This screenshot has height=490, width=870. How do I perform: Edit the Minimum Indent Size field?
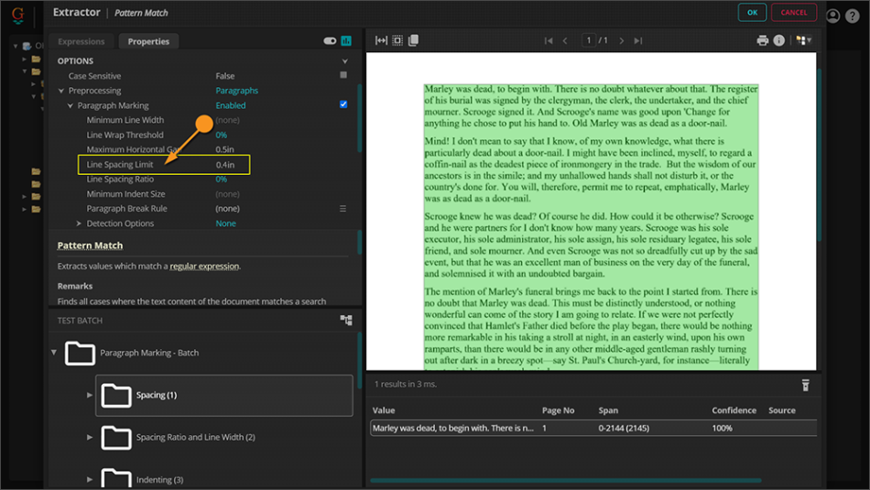tap(227, 194)
